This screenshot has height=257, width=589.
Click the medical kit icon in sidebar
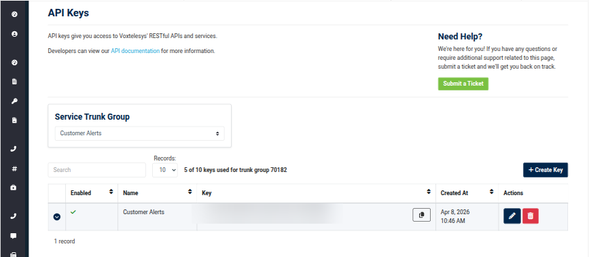tap(14, 188)
